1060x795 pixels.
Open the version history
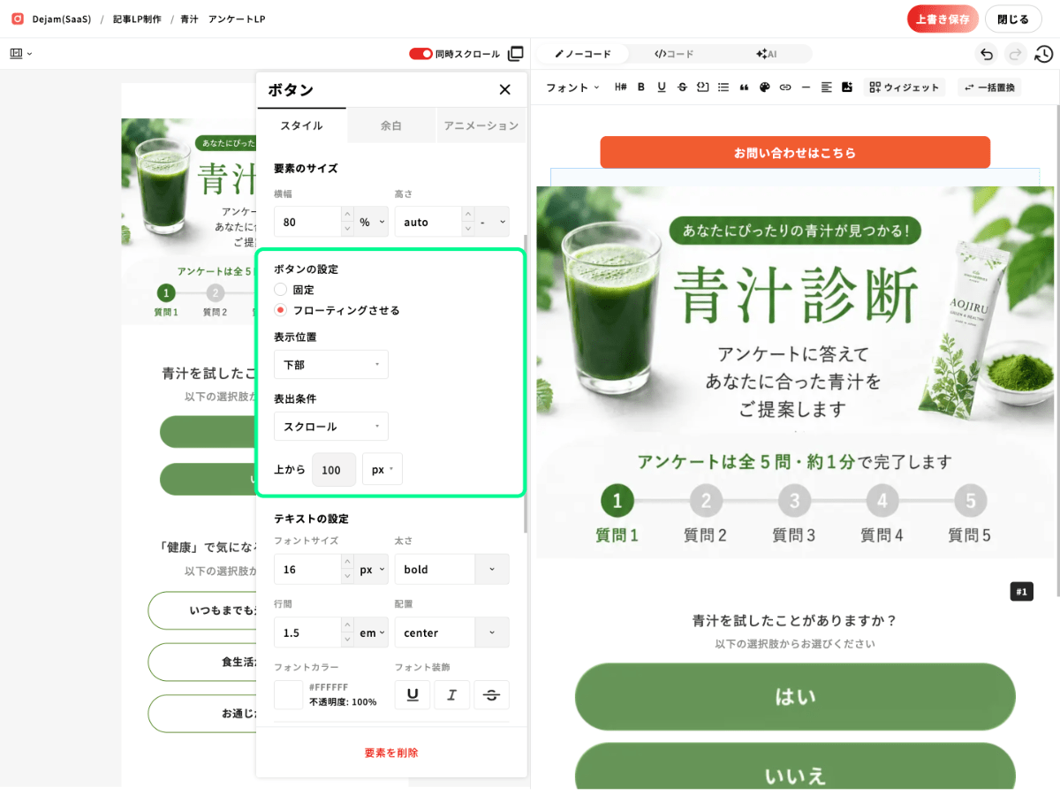point(1043,54)
